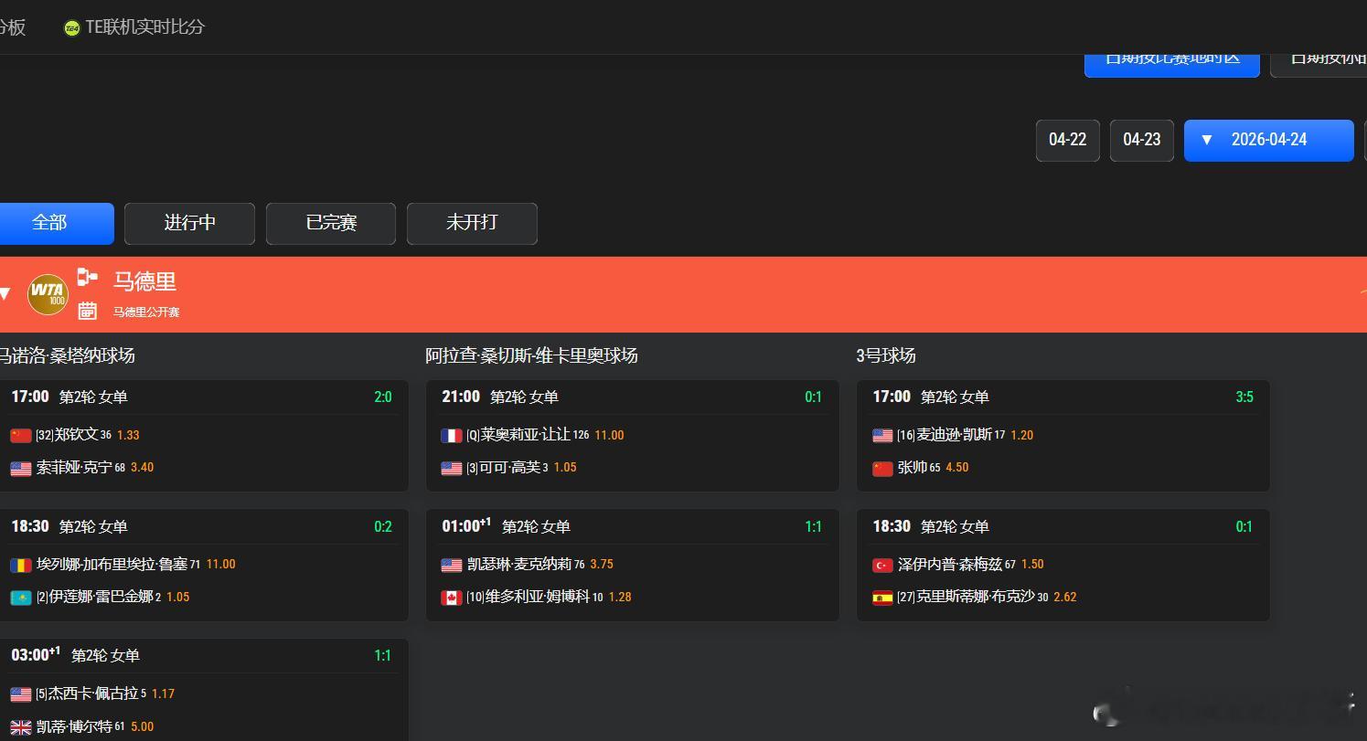Switch to the 全部 tab

(50, 223)
